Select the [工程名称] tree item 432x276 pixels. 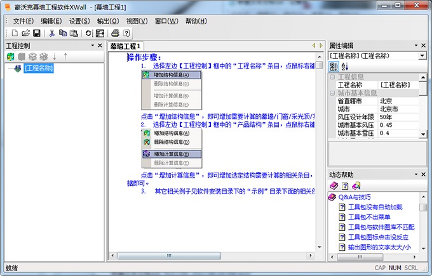39,69
